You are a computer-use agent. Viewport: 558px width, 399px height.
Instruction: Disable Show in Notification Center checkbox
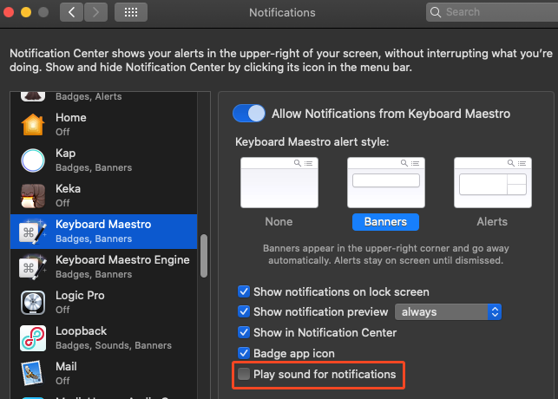click(245, 333)
